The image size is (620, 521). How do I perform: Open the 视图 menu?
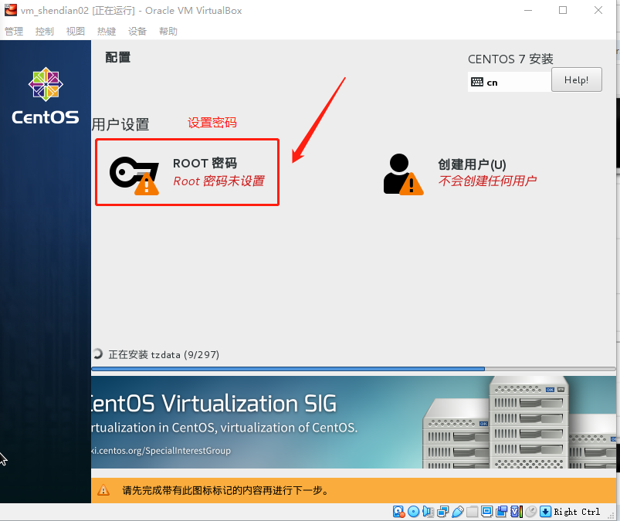coord(75,31)
